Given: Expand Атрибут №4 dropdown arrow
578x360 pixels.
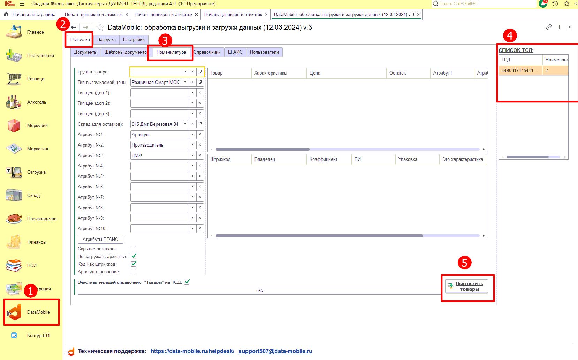Looking at the screenshot, I should (x=192, y=166).
